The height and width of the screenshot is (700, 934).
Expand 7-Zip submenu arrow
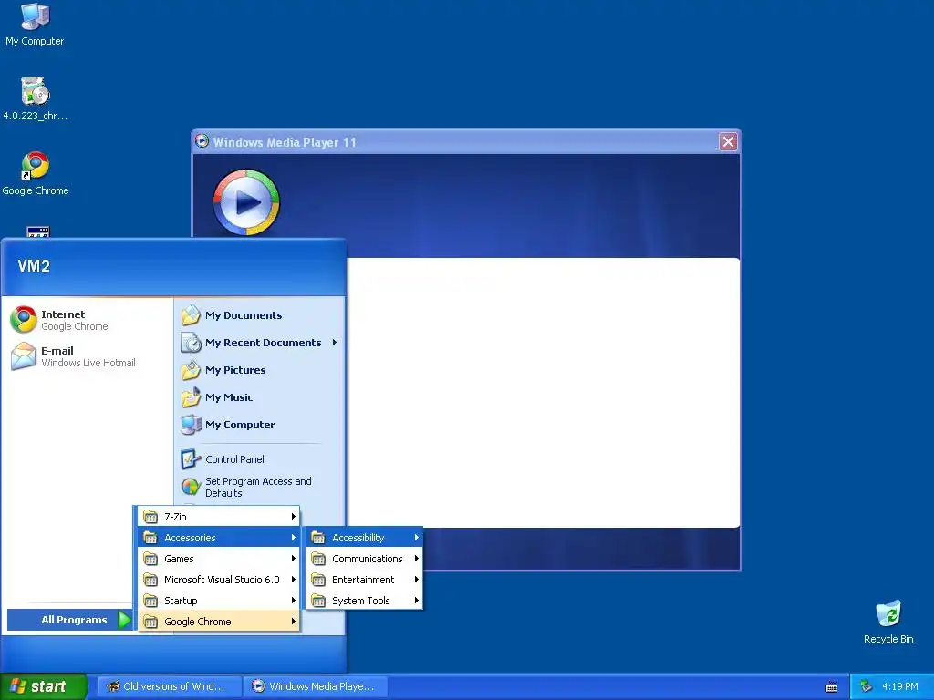(x=293, y=517)
